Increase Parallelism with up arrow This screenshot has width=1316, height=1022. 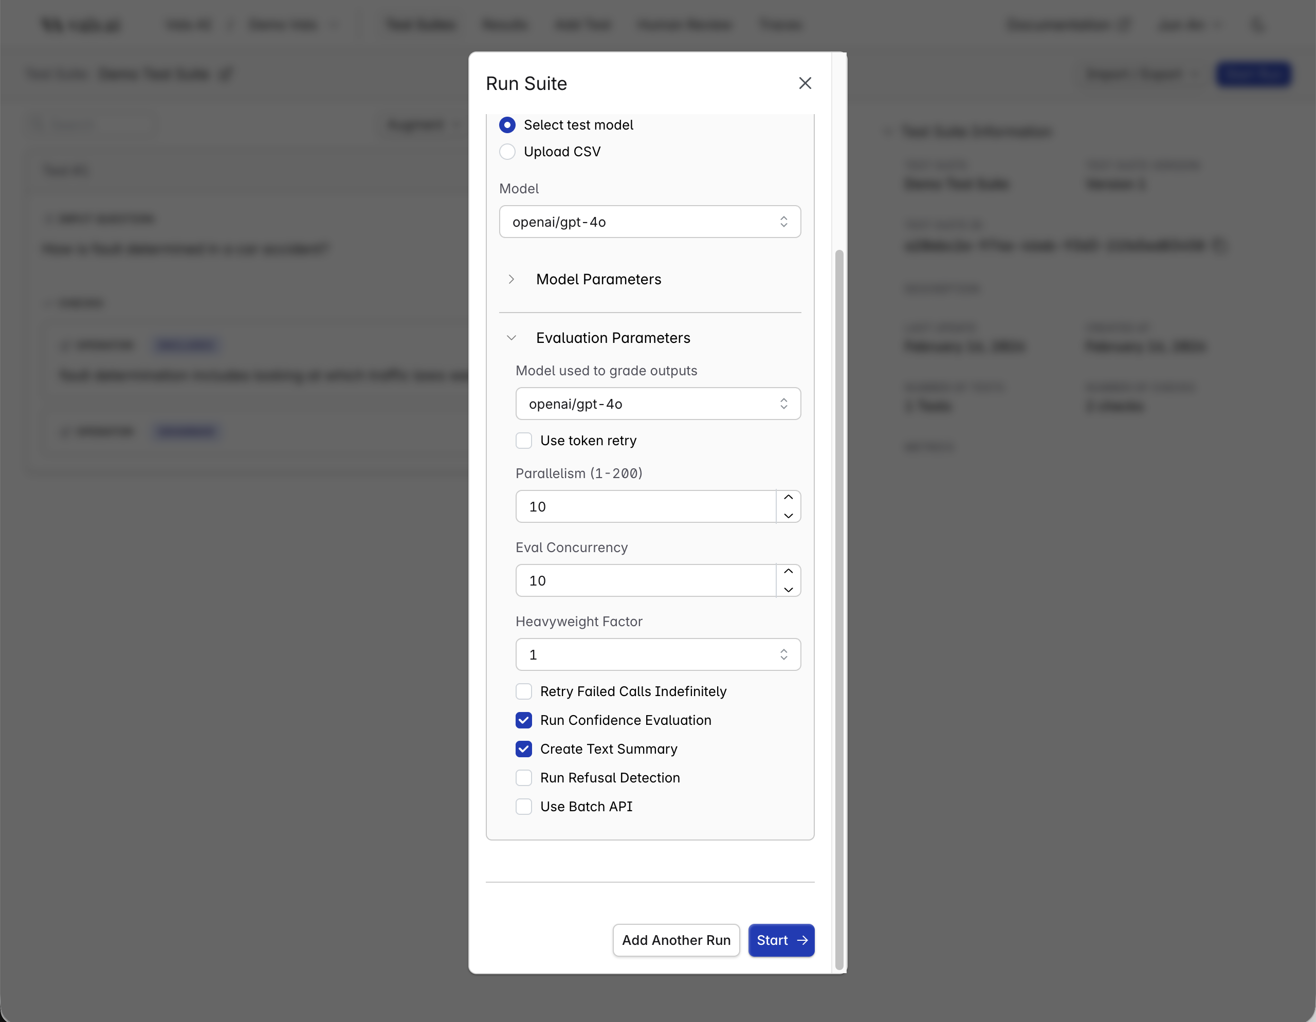[788, 497]
